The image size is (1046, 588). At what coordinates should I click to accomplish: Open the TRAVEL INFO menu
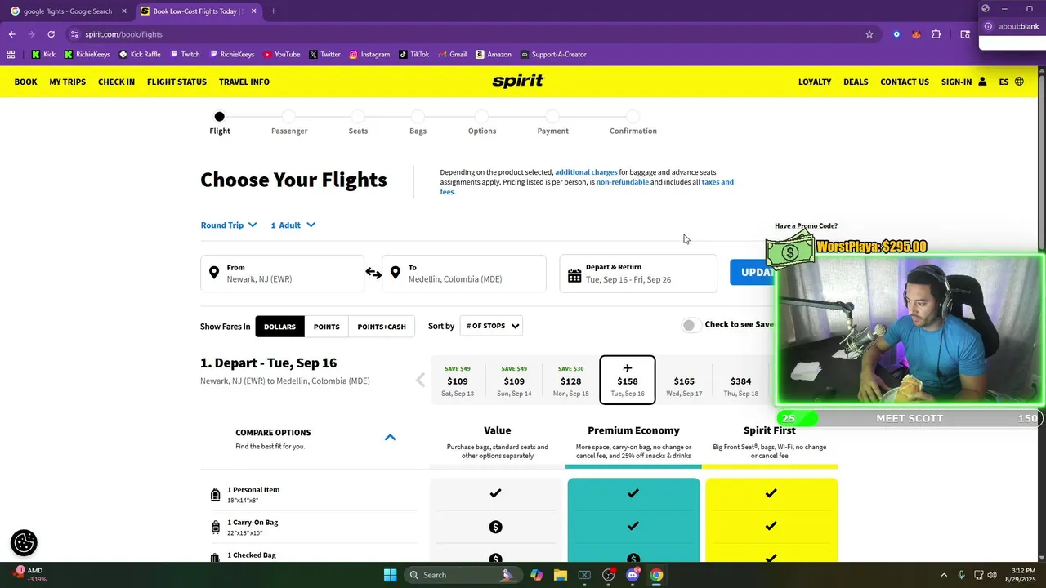[244, 82]
